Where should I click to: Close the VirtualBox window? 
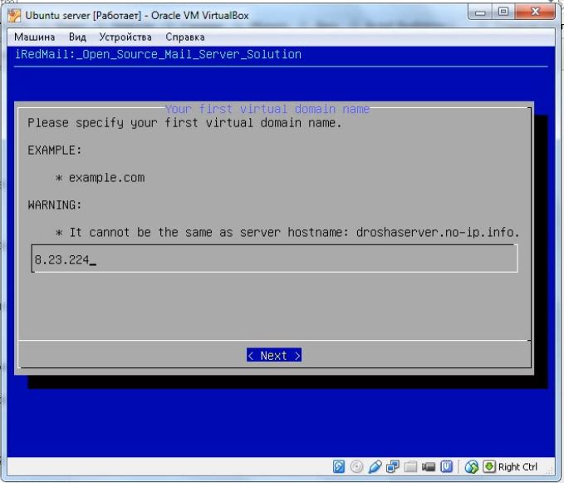click(535, 12)
